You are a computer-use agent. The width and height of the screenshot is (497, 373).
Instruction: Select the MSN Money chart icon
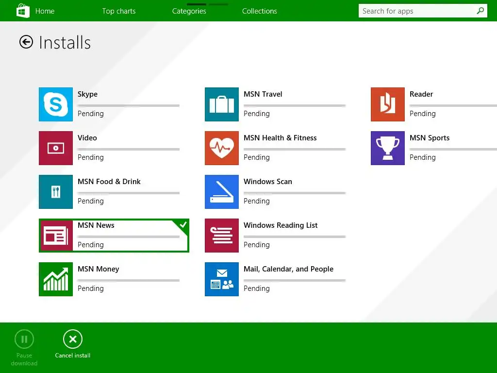56,279
